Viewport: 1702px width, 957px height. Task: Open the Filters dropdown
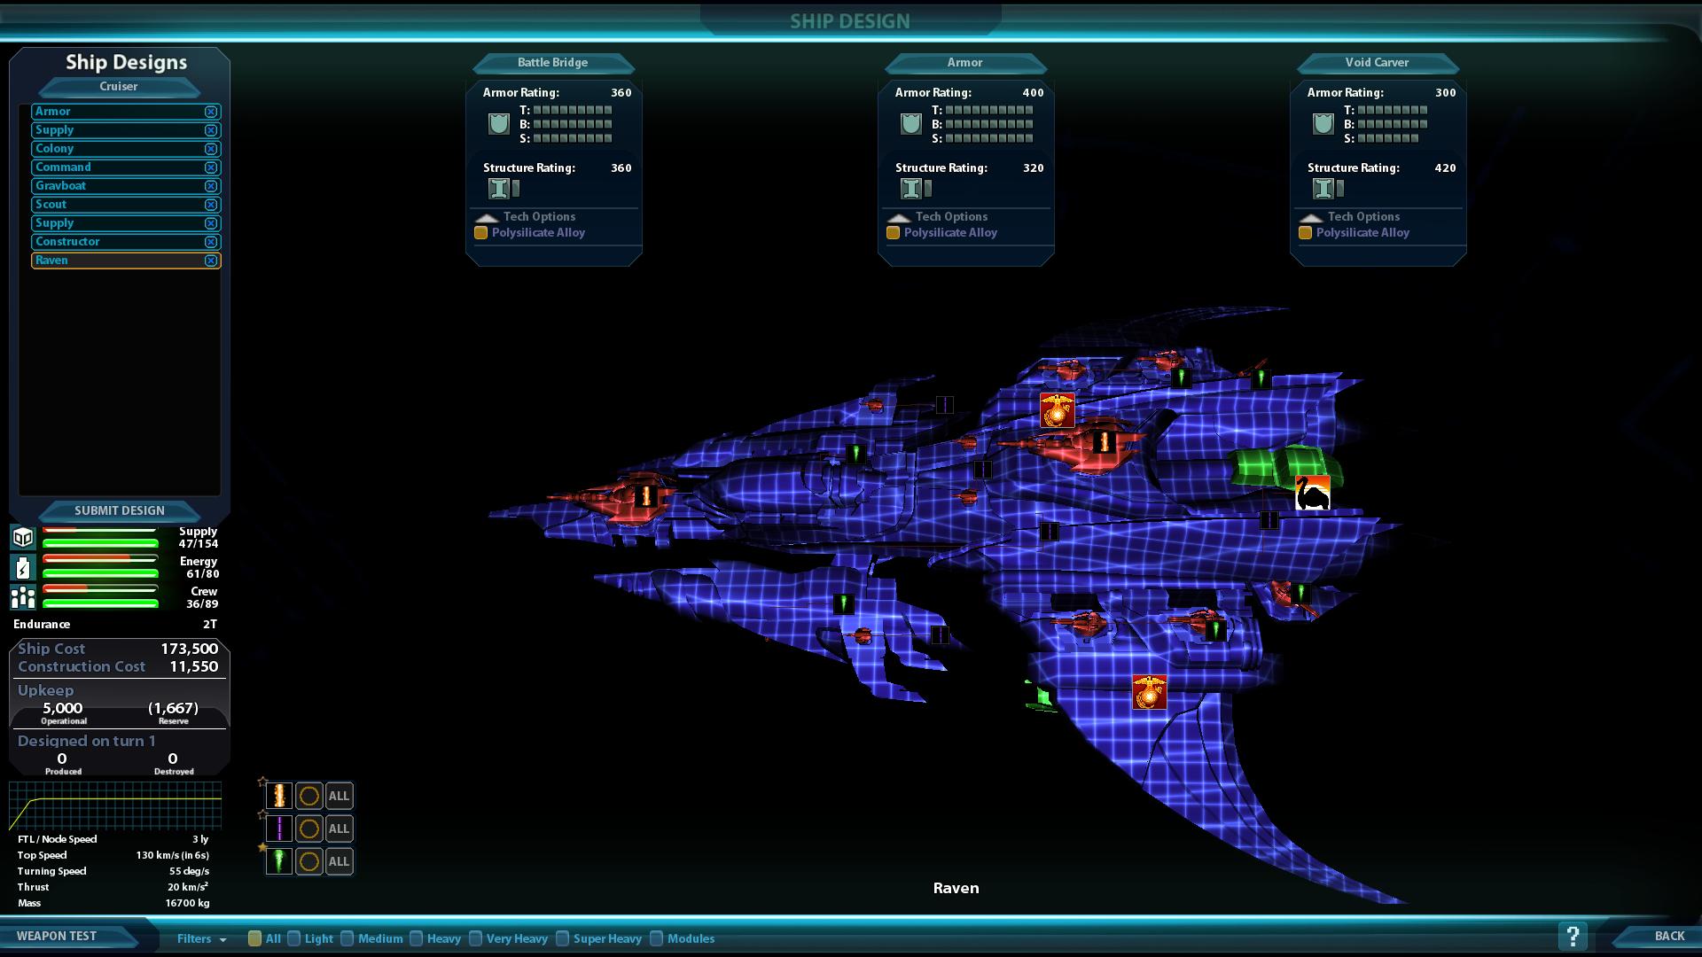tap(201, 938)
